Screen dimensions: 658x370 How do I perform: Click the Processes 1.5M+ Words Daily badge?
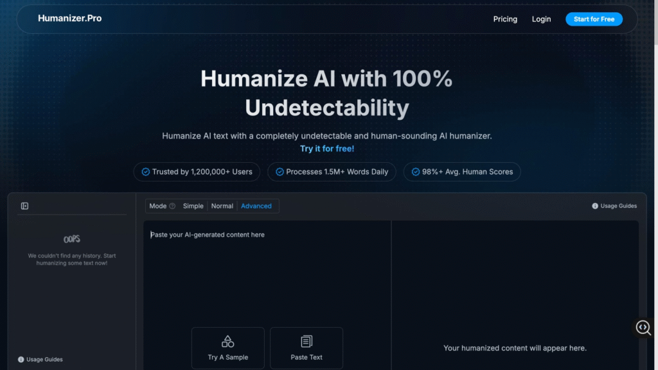coord(332,172)
